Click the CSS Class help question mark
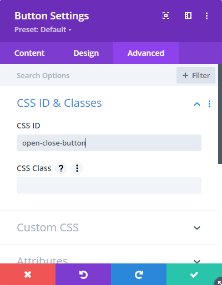This screenshot has width=222, height=285. (x=61, y=168)
